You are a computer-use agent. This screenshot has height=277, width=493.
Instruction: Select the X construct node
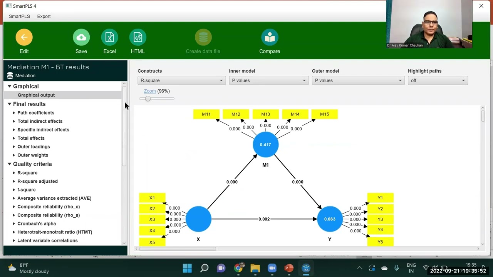[198, 219]
